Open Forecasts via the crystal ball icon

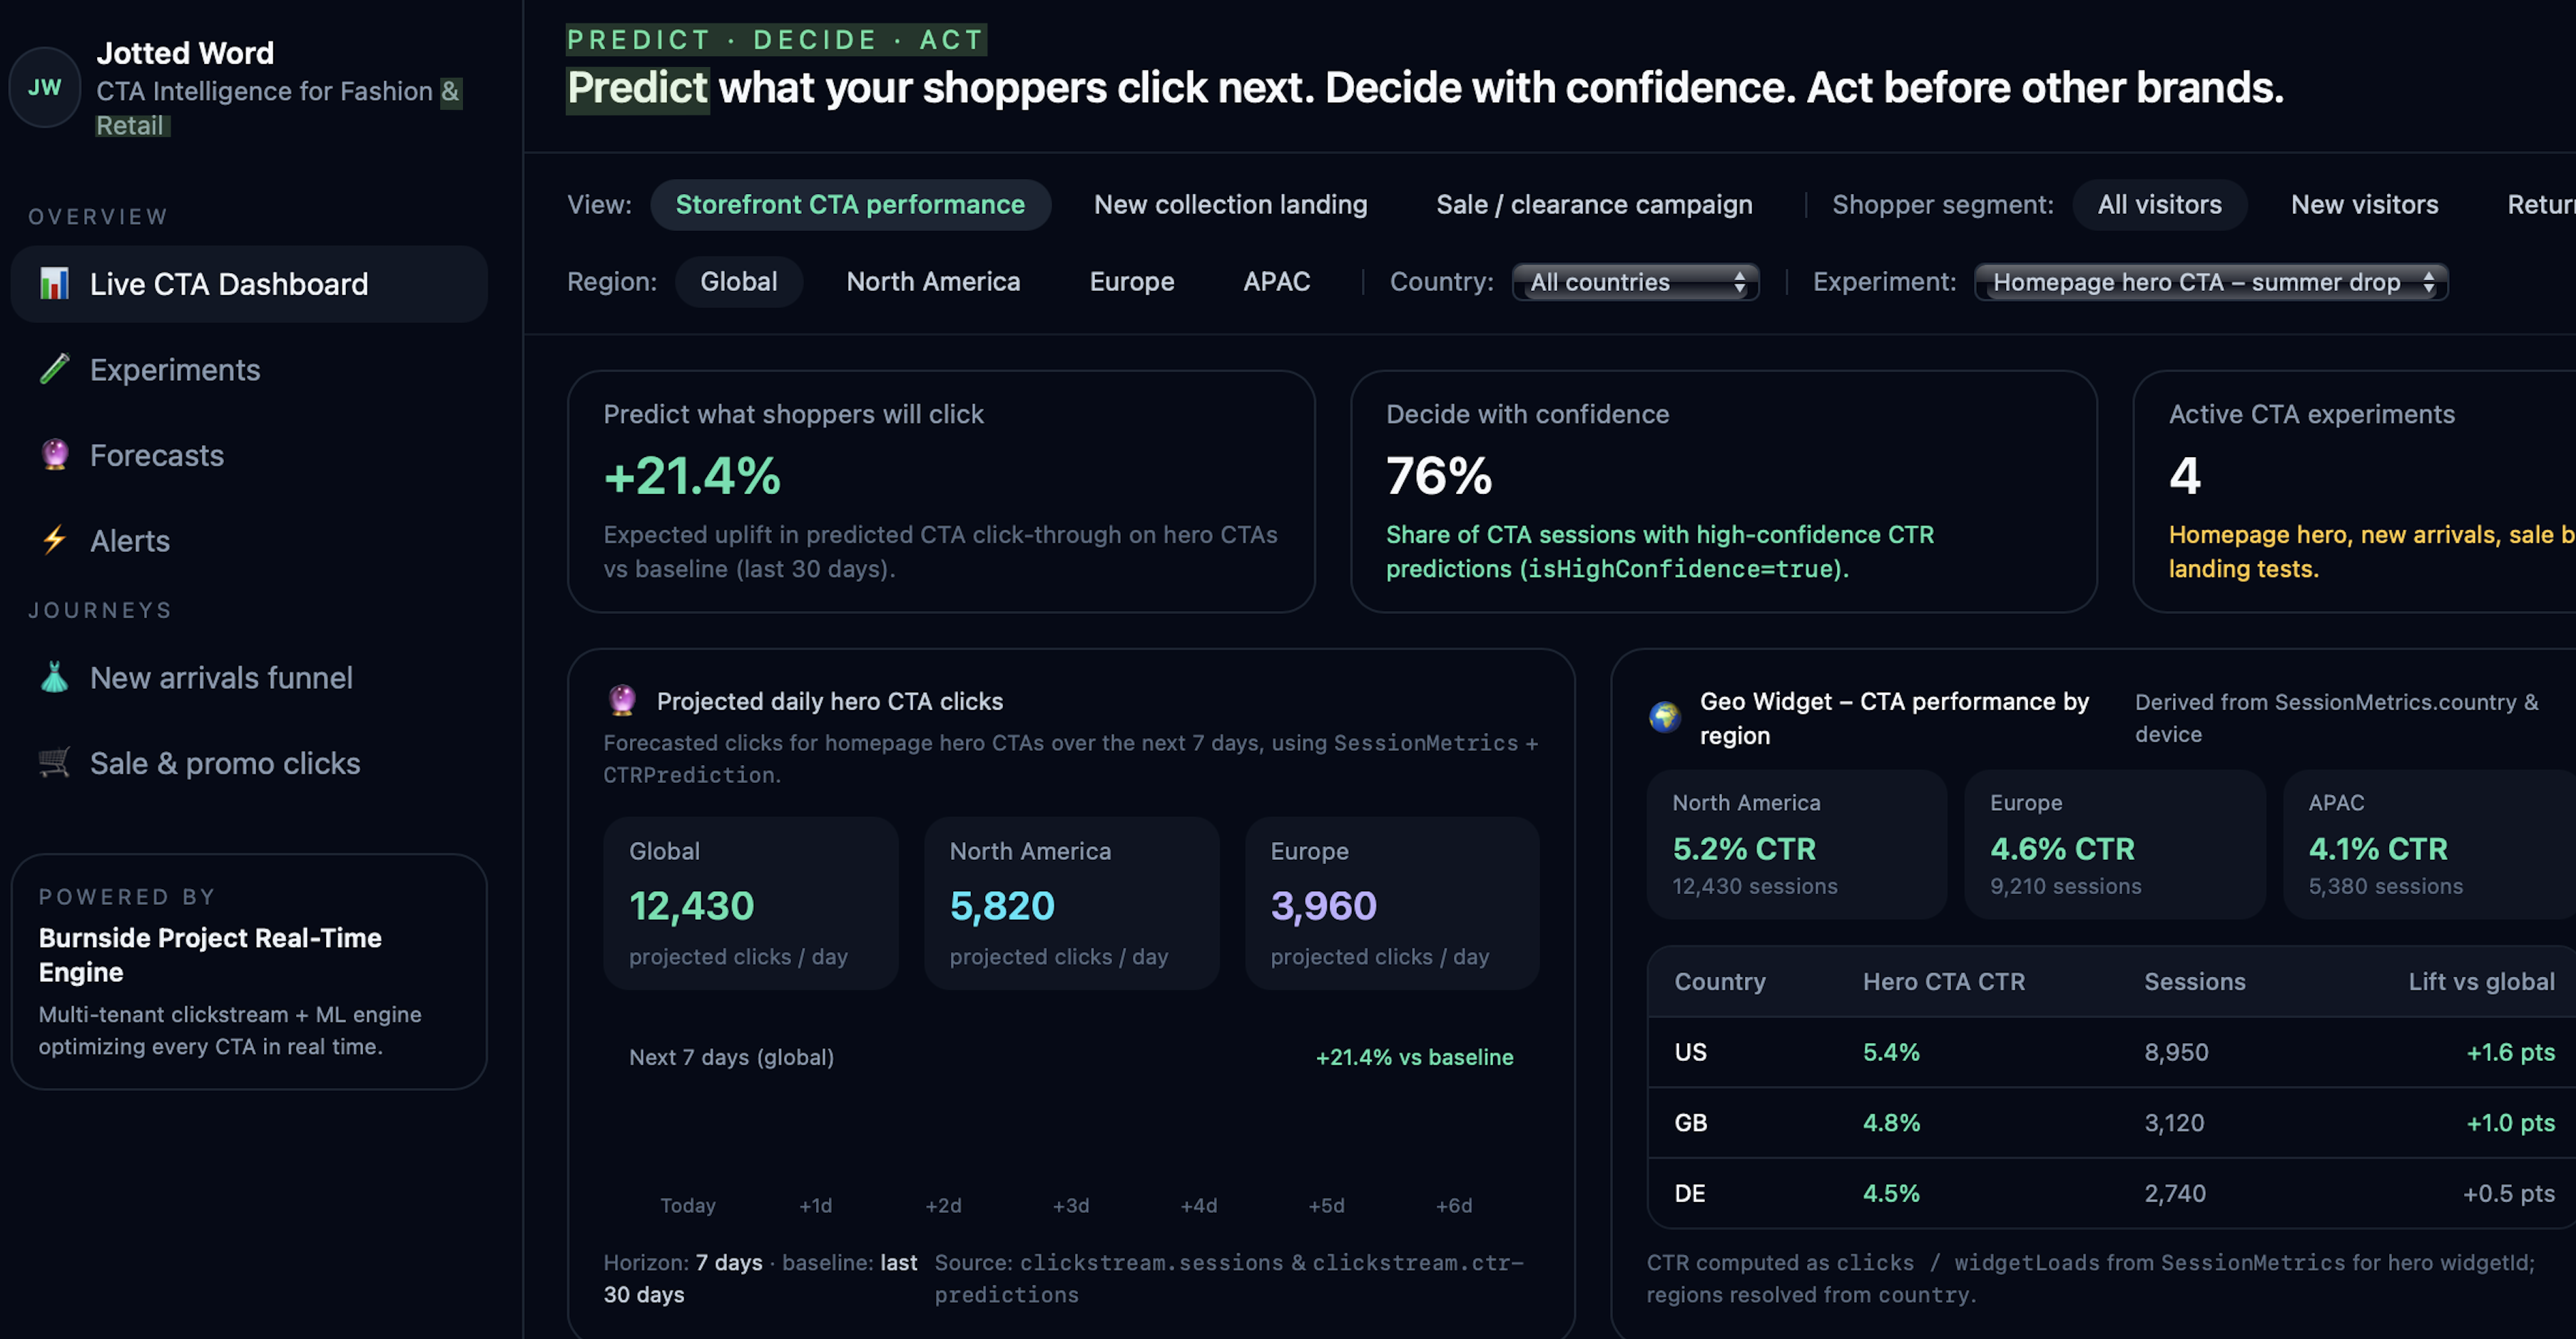(x=54, y=455)
